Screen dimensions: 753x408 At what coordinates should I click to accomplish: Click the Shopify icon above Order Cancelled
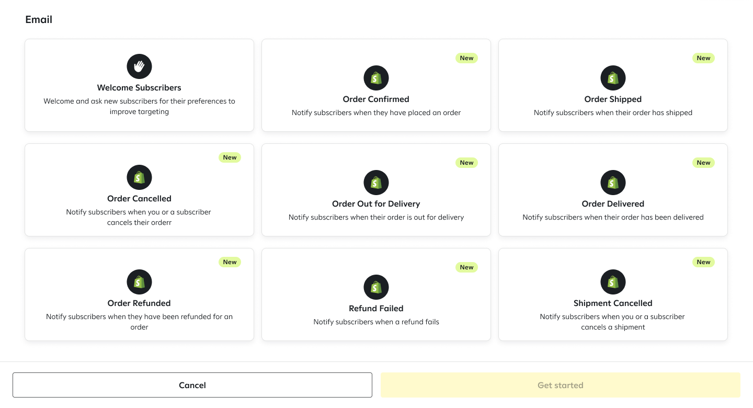click(x=139, y=177)
